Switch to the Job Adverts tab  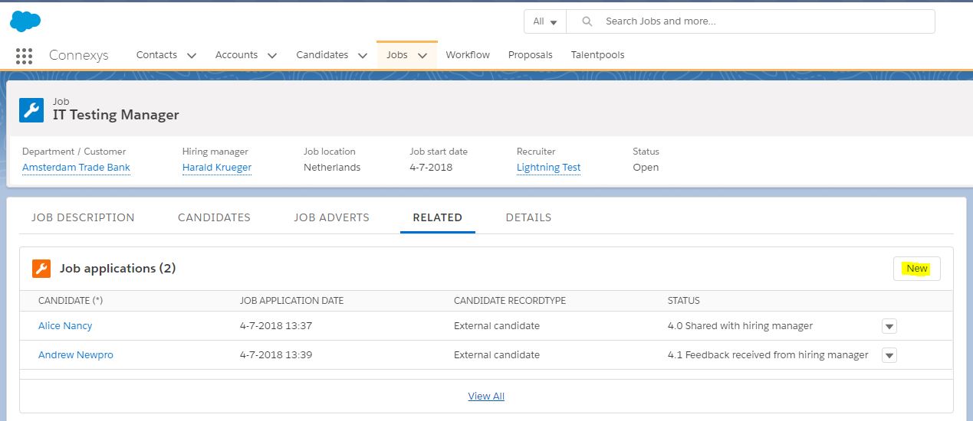pos(331,217)
